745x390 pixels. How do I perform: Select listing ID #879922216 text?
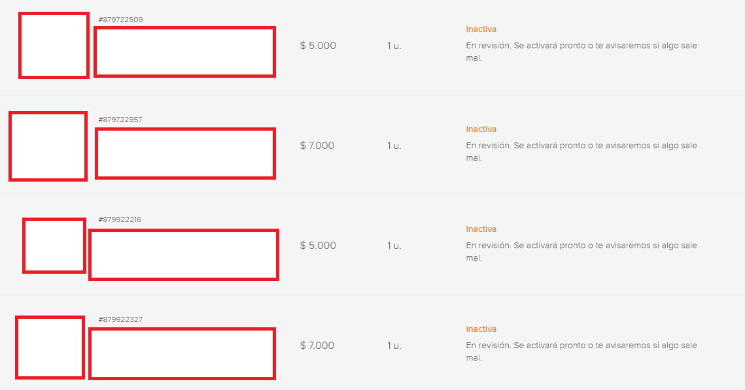(x=120, y=219)
